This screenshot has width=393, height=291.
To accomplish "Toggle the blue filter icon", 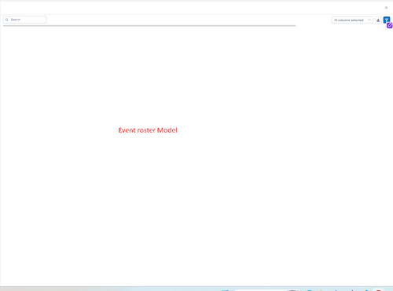I will tap(386, 20).
